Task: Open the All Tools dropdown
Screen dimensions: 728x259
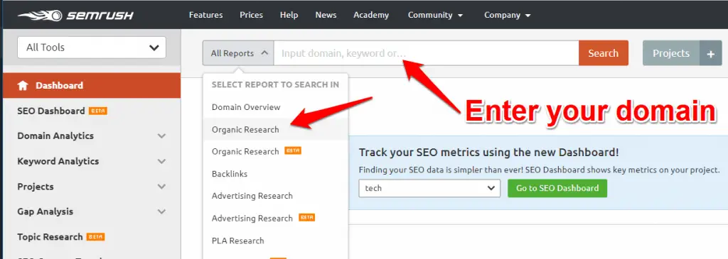Action: 92,48
